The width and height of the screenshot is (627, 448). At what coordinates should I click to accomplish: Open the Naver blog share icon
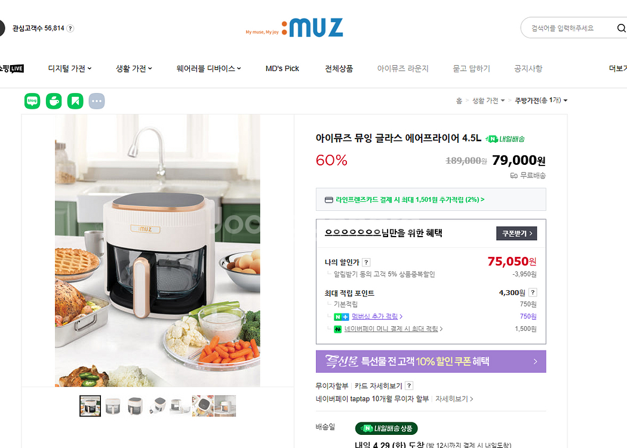(32, 101)
